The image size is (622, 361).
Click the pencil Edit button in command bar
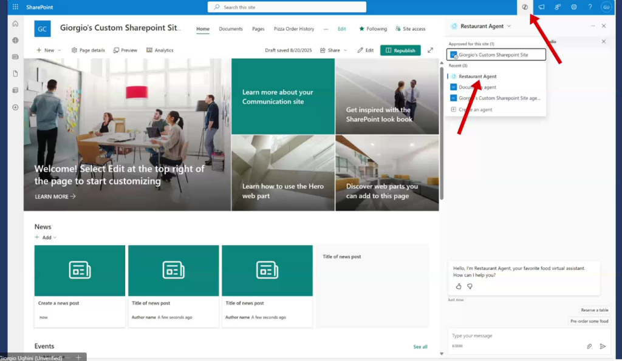point(365,50)
